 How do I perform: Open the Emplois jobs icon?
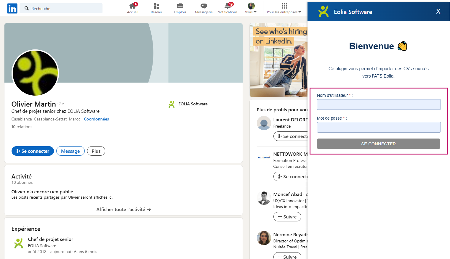(180, 6)
